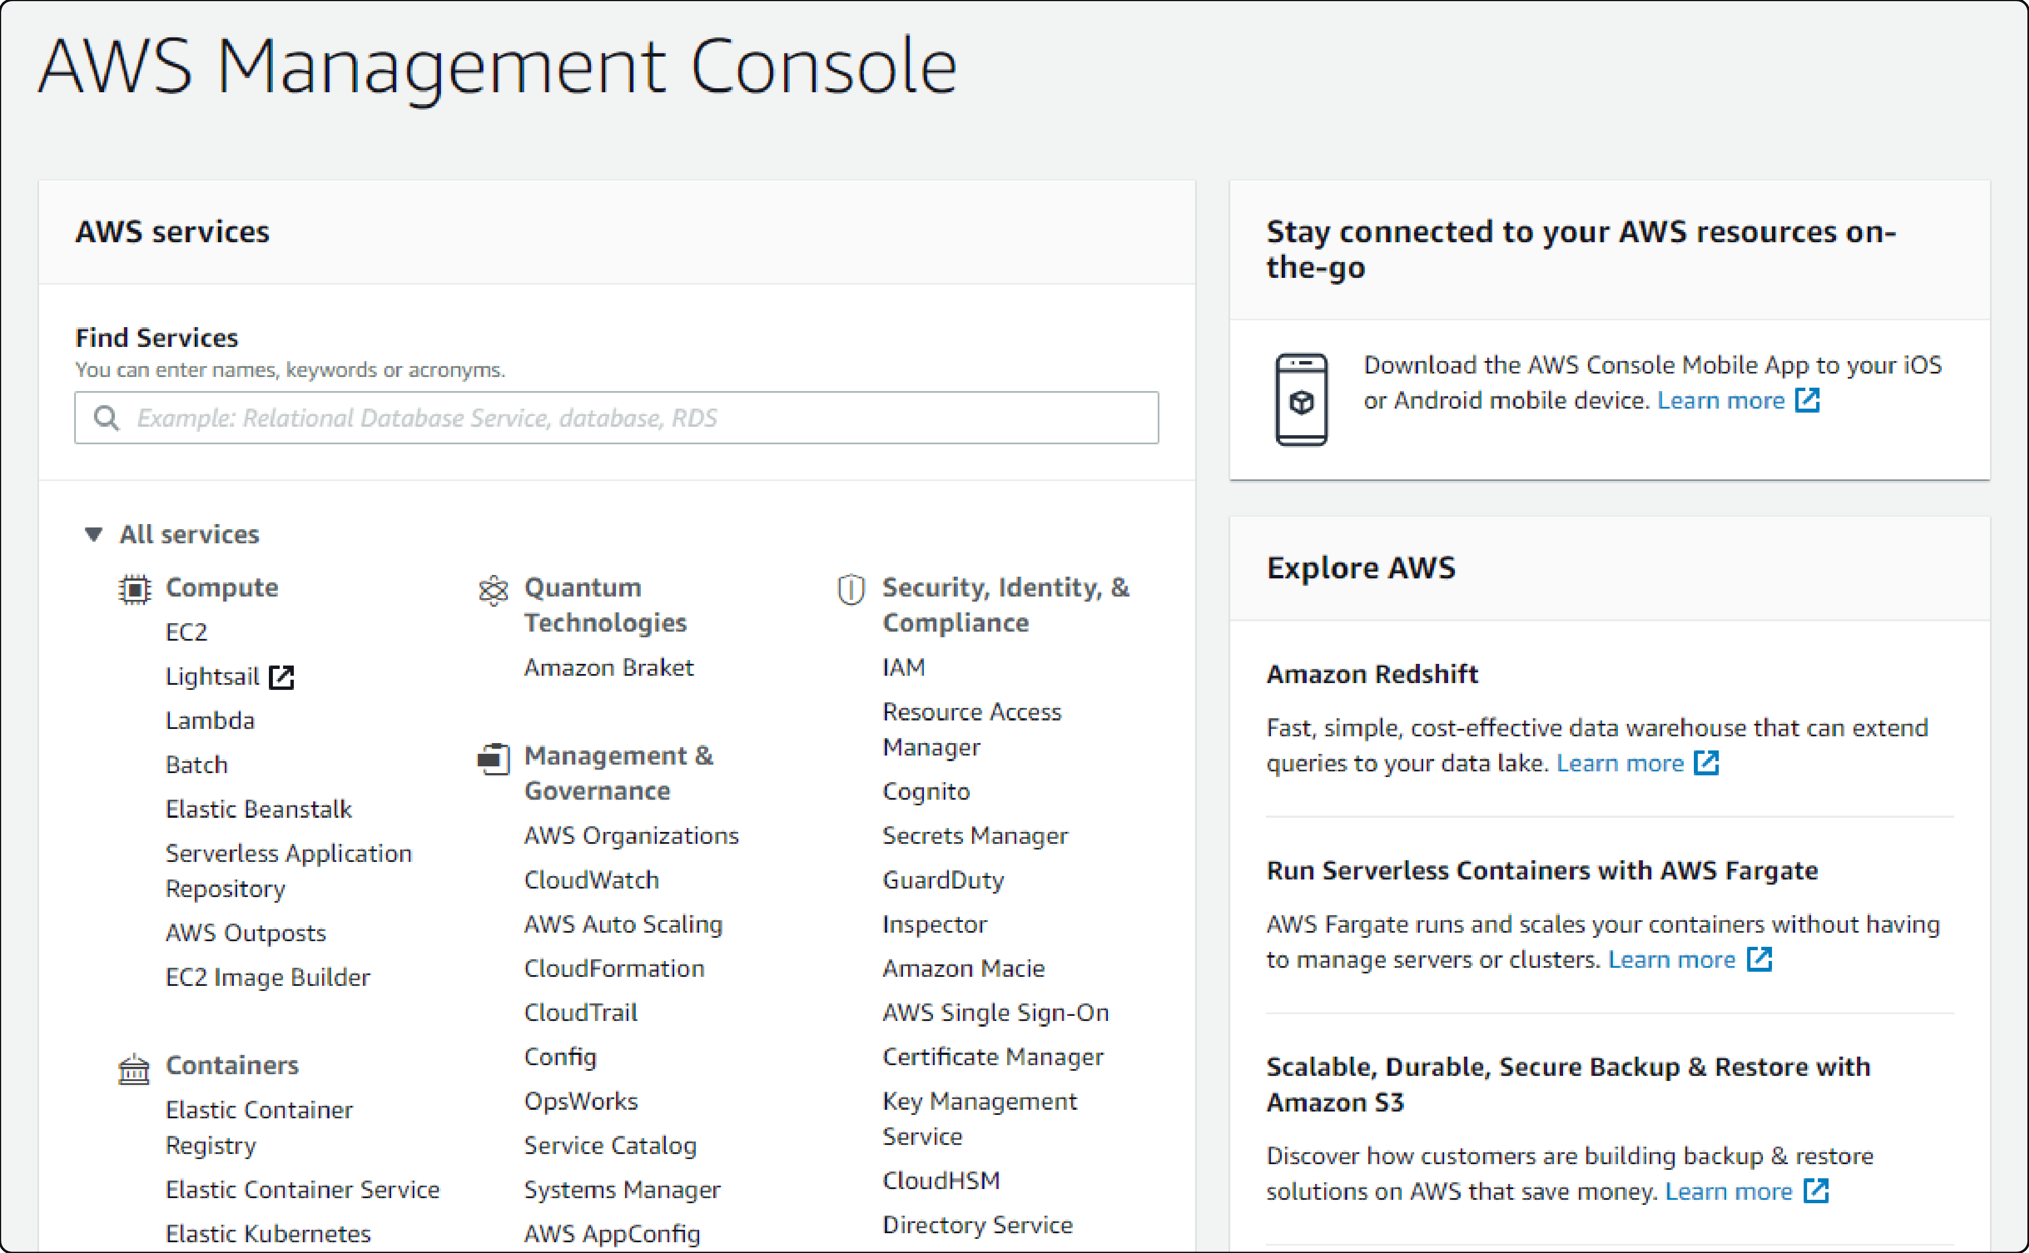
Task: Click the mobile phone app icon
Action: [1302, 400]
